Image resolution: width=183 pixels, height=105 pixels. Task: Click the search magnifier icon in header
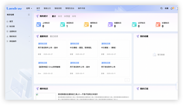(161, 8)
